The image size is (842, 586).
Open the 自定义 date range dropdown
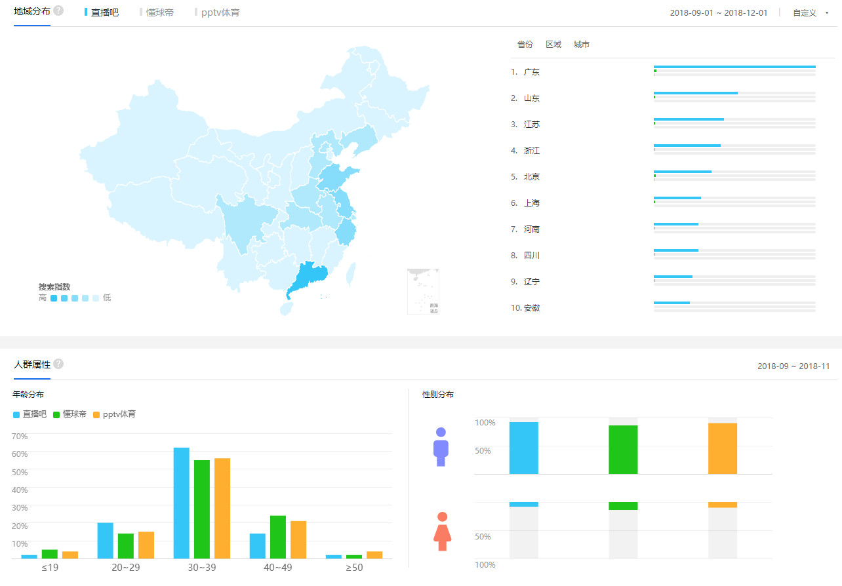coord(810,13)
